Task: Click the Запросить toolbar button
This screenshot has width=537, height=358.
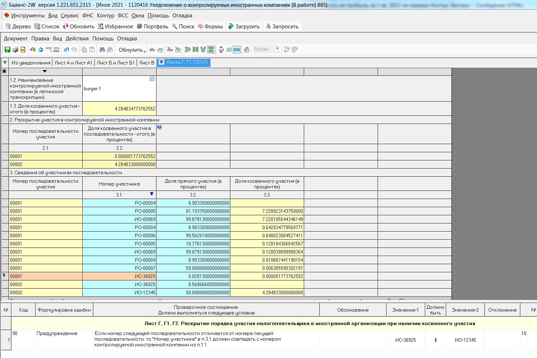Action: [282, 27]
